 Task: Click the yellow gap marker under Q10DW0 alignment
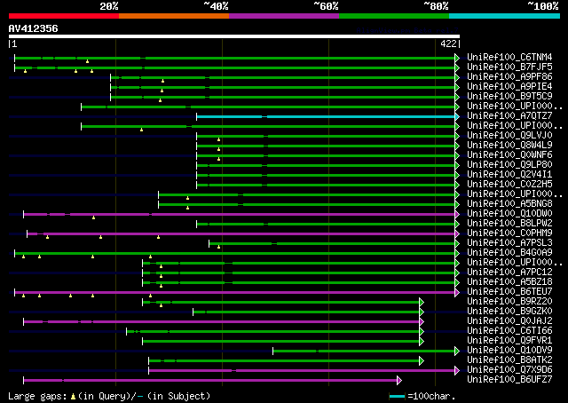click(93, 218)
